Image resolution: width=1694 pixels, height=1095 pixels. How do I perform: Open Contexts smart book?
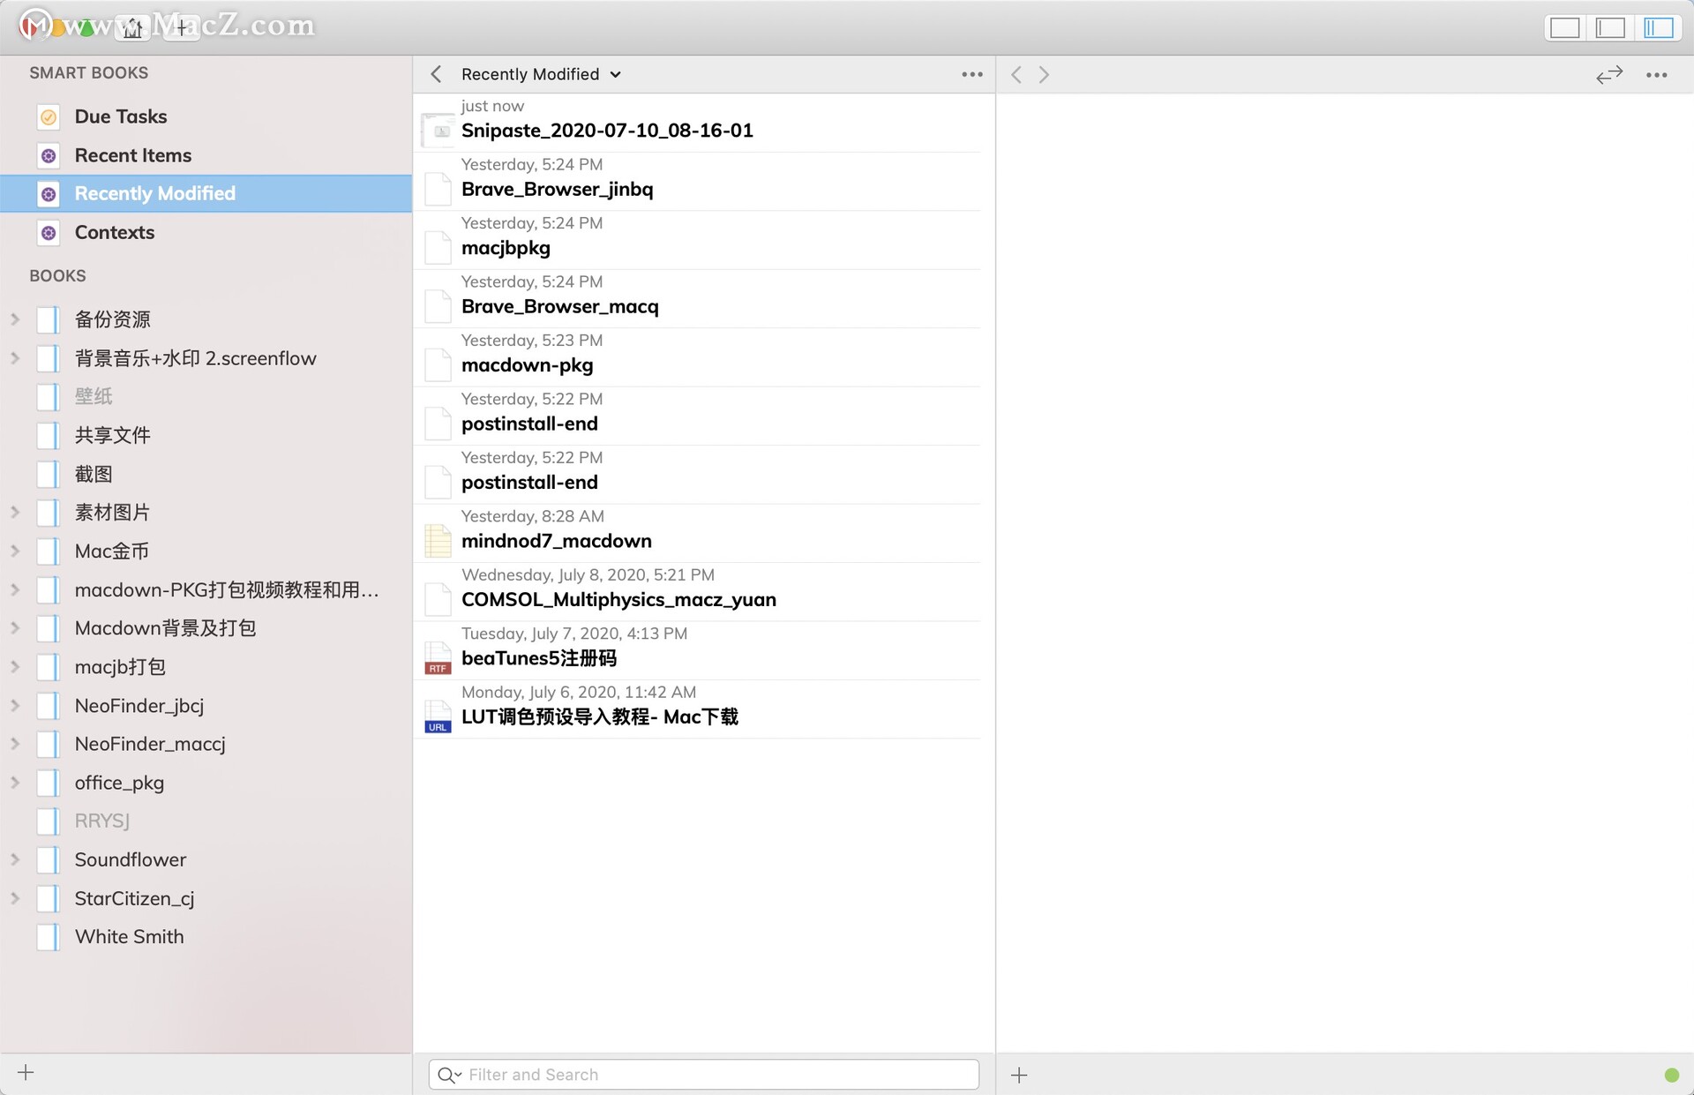pyautogui.click(x=206, y=232)
